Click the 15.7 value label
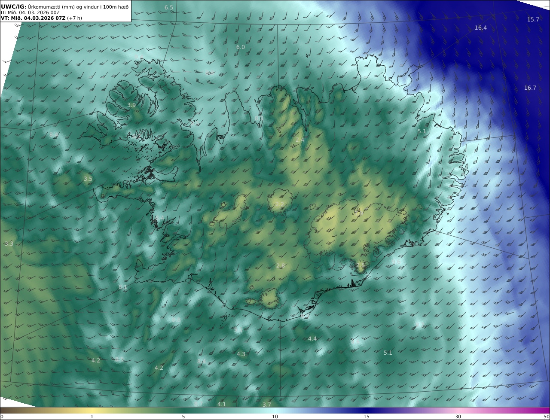 click(x=533, y=20)
